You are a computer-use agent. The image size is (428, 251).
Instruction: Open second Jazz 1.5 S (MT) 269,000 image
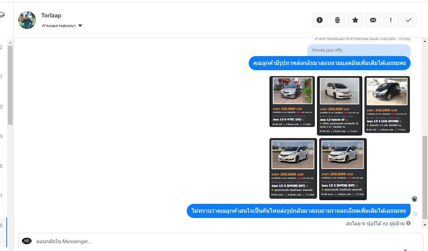(x=343, y=169)
